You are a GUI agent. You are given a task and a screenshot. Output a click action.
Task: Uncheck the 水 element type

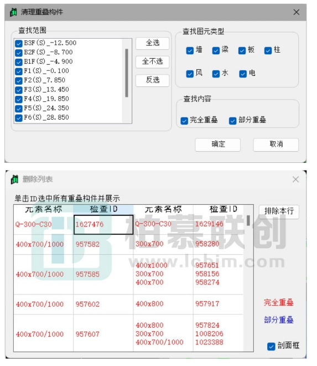click(216, 74)
